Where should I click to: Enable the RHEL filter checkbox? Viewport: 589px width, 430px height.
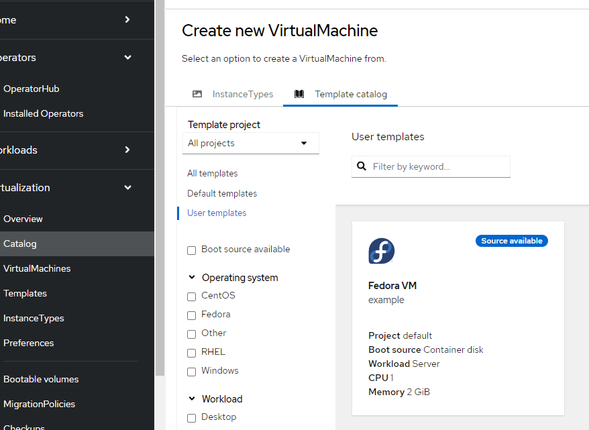point(191,352)
